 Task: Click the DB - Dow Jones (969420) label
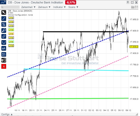[x=20, y=11]
